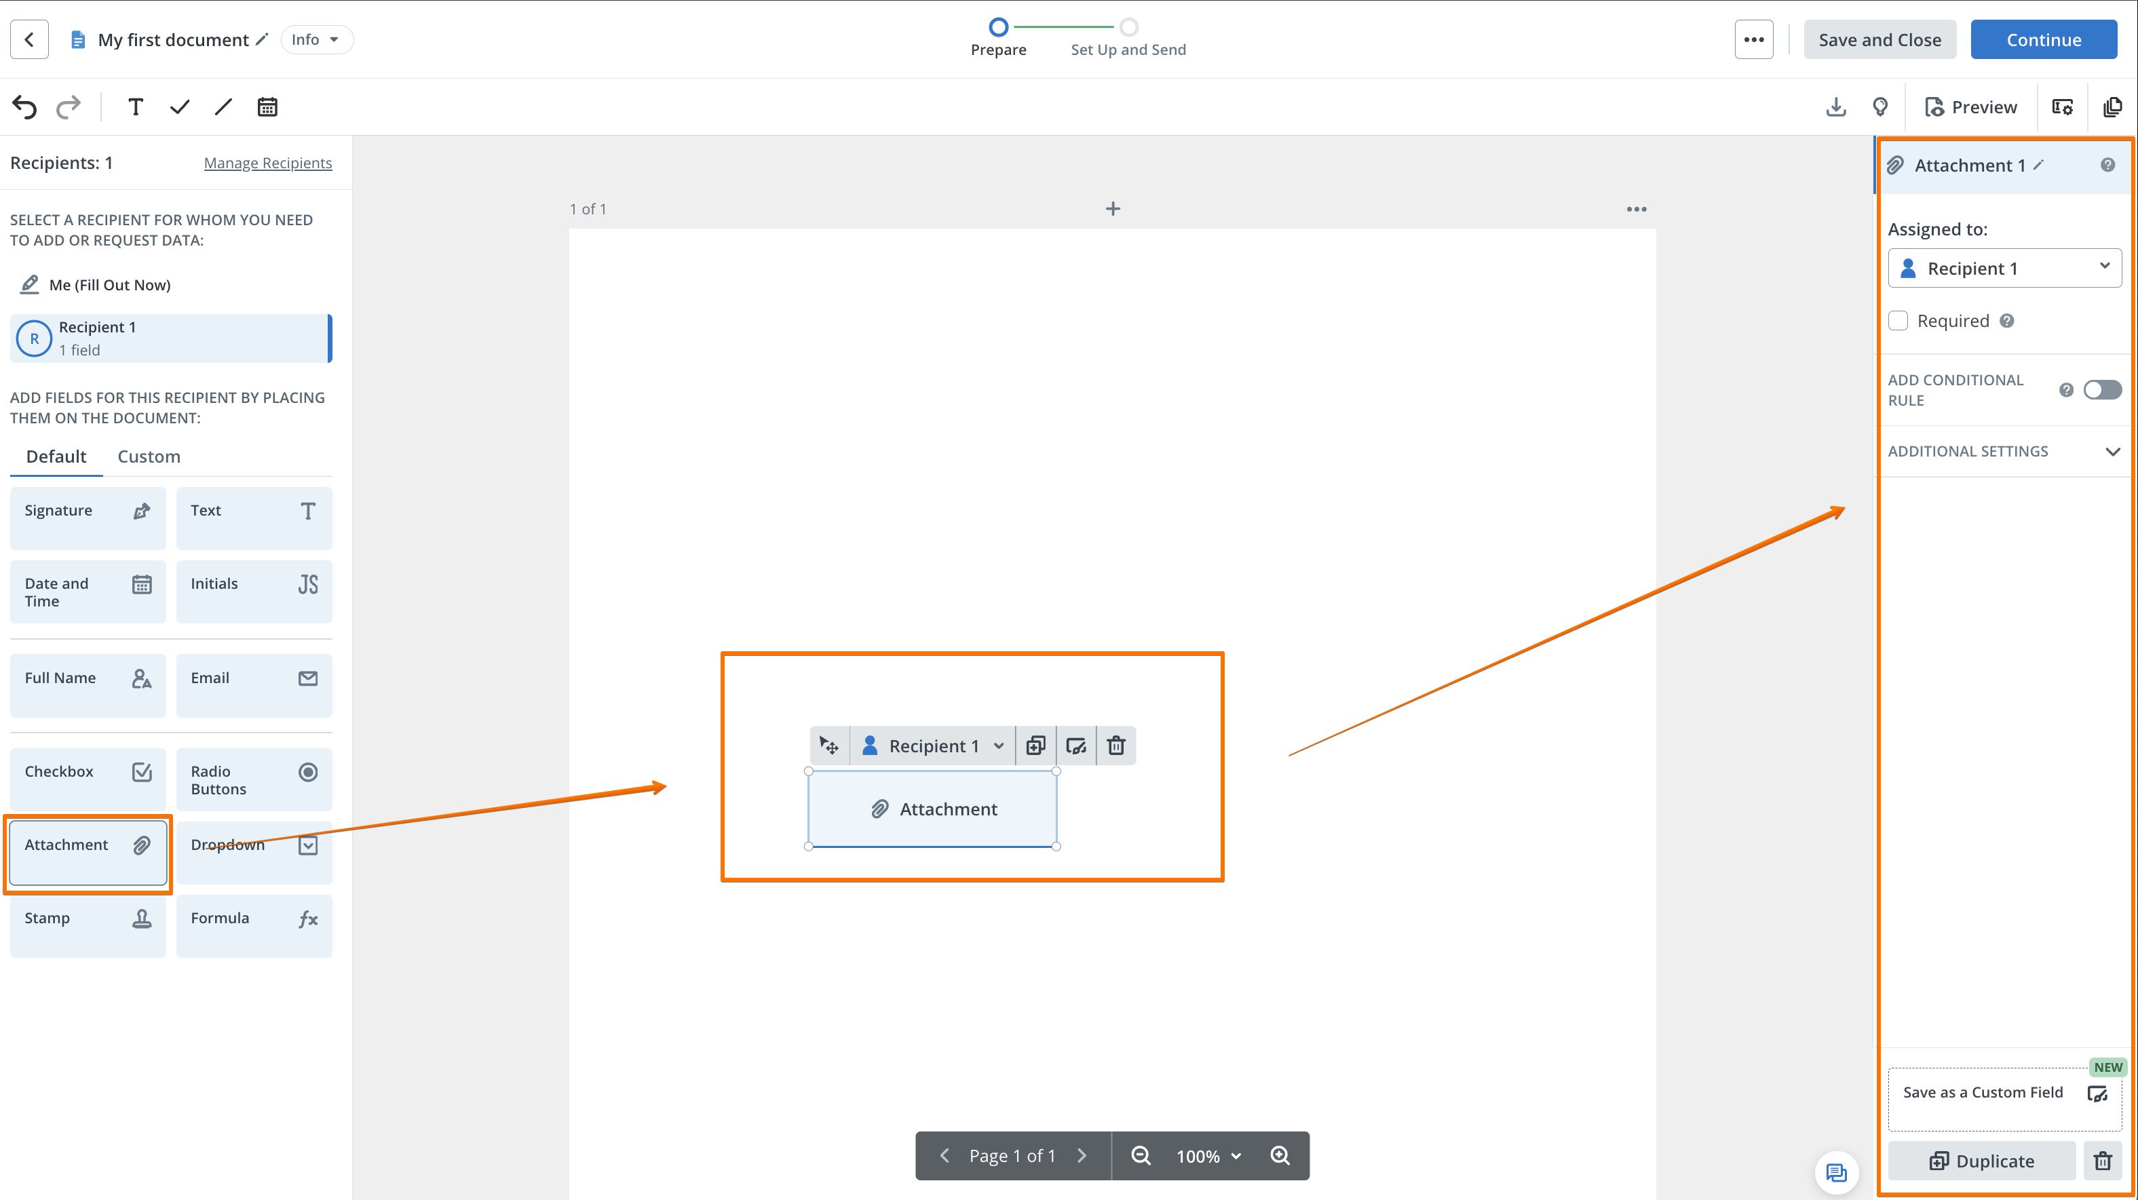Click the lightbulb hints icon

coord(1880,107)
